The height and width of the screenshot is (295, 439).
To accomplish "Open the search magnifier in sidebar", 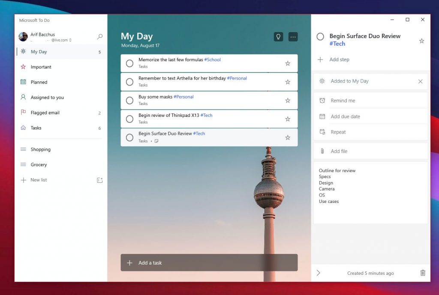I will pos(100,37).
